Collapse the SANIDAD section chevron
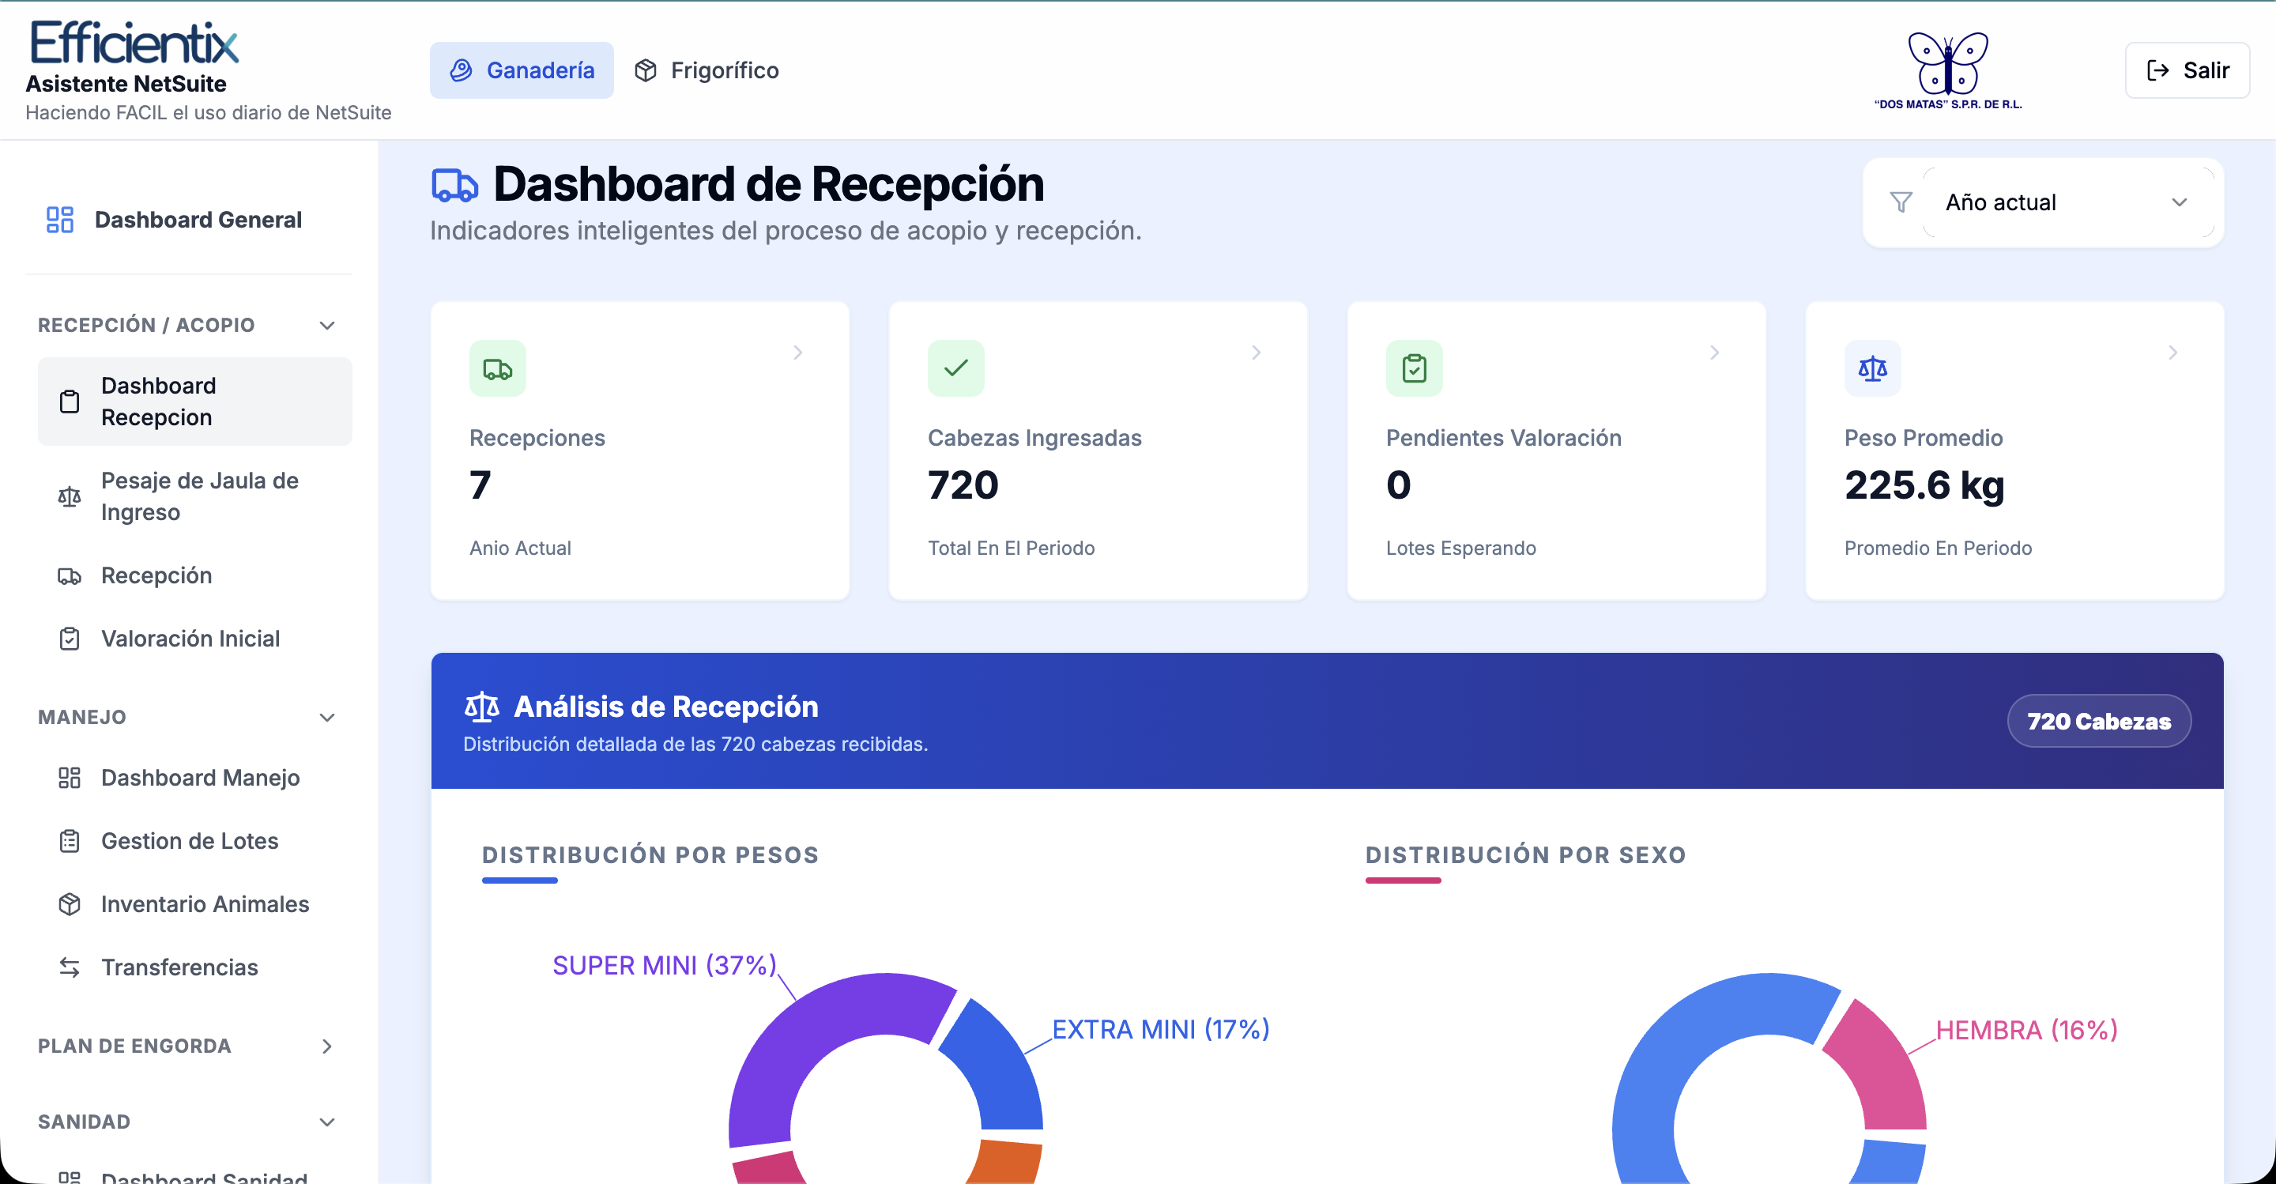Image resolution: width=2276 pixels, height=1184 pixels. click(327, 1122)
